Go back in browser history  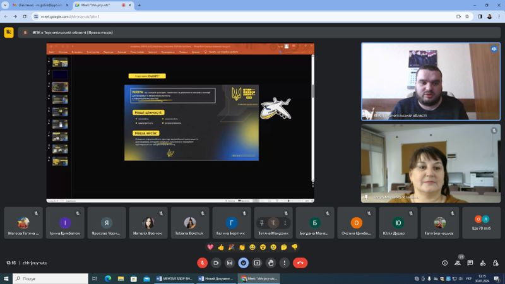[x=6, y=16]
